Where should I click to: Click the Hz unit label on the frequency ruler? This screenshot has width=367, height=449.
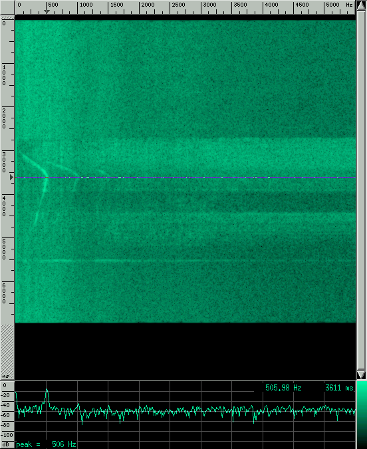coord(349,5)
